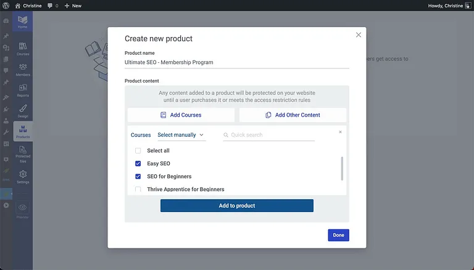Open the Howdy, Christine account menu
The image size is (474, 270).
(449, 6)
